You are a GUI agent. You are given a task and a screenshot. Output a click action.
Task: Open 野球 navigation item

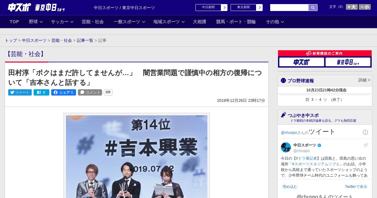tap(33, 22)
